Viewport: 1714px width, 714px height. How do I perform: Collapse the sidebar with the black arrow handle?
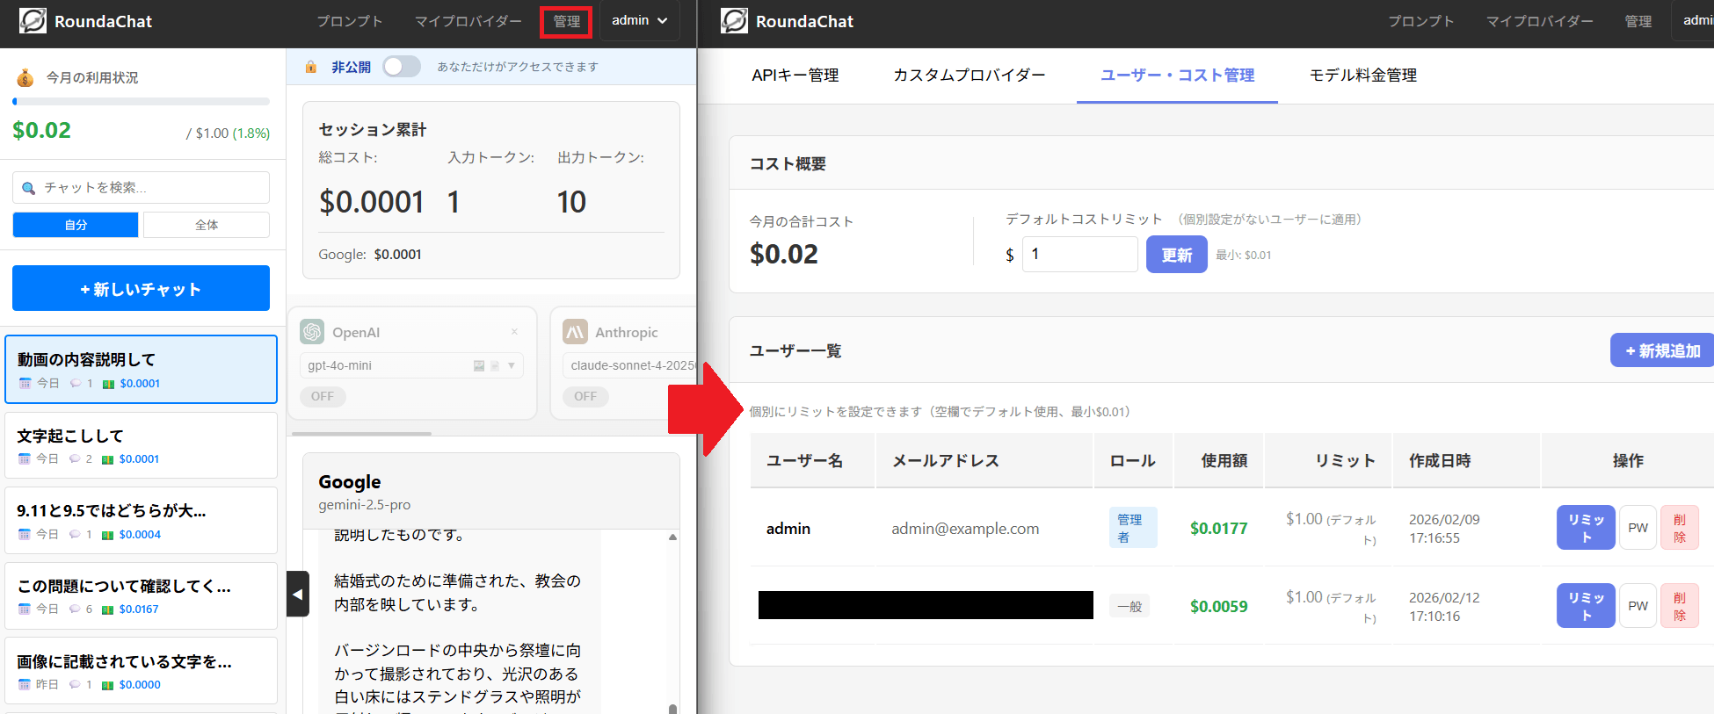(298, 594)
